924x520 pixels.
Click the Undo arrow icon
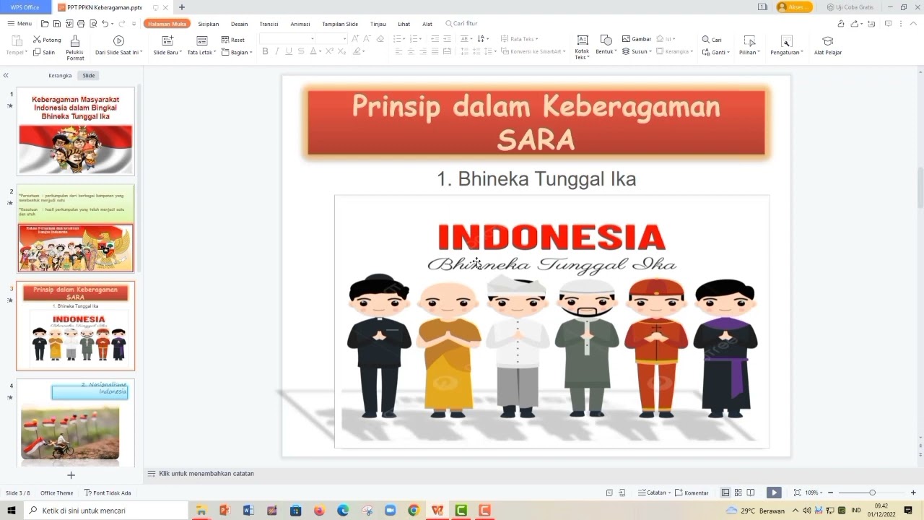tap(105, 24)
